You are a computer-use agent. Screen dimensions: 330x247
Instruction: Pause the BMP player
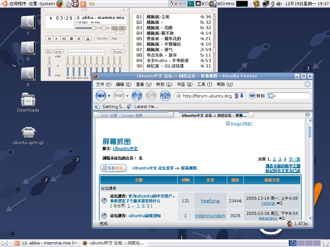point(64,39)
